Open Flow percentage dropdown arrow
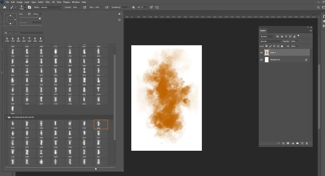Viewport: 325px width, 176px height. click(102, 7)
